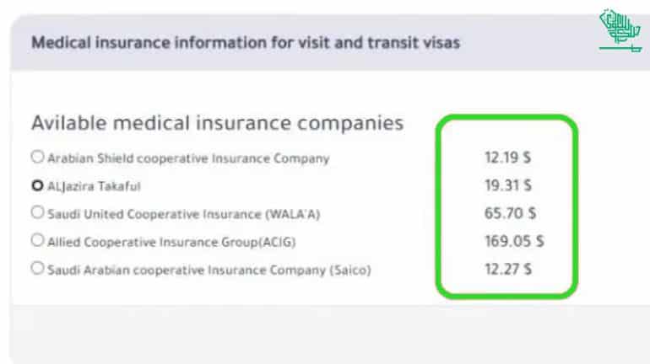Click the 12.27 $ Saico price

(507, 270)
